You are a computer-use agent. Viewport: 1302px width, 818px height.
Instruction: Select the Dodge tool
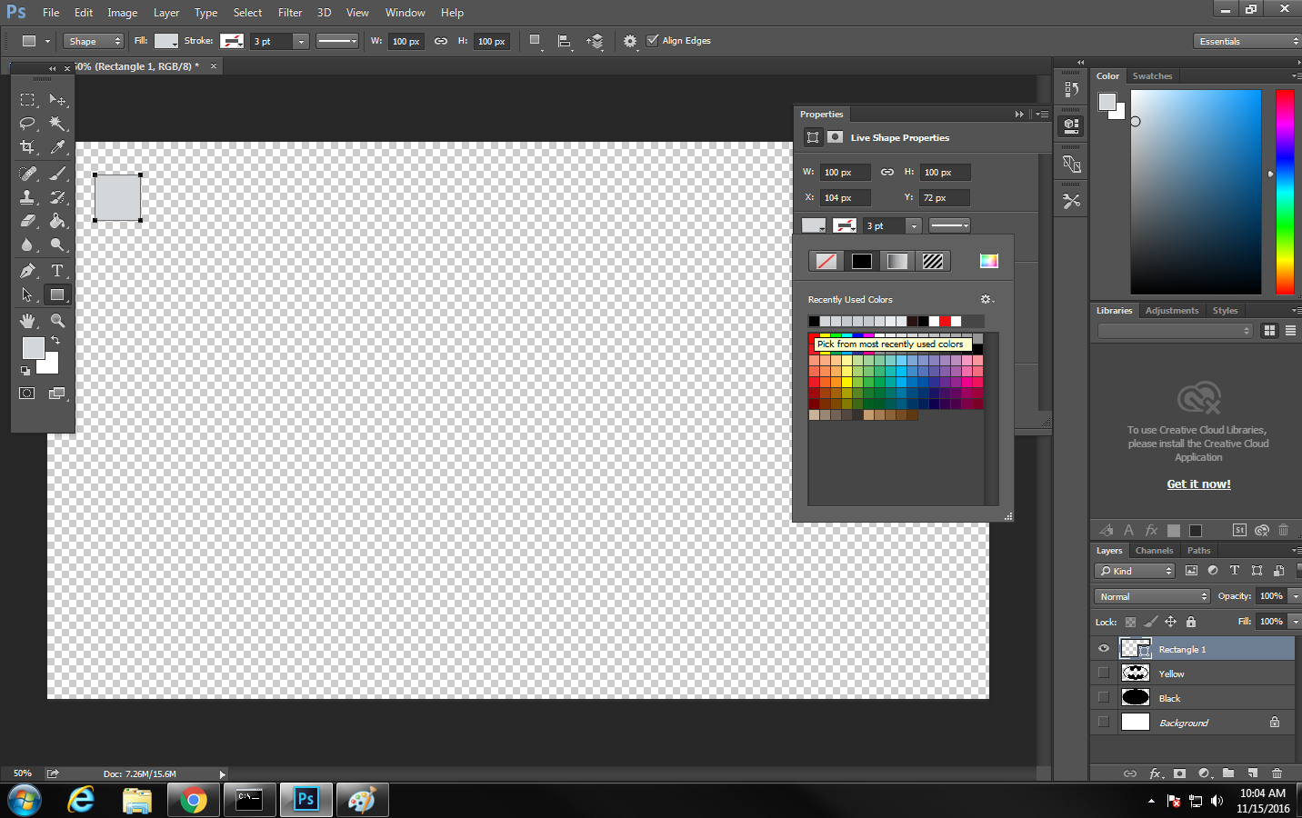point(57,244)
